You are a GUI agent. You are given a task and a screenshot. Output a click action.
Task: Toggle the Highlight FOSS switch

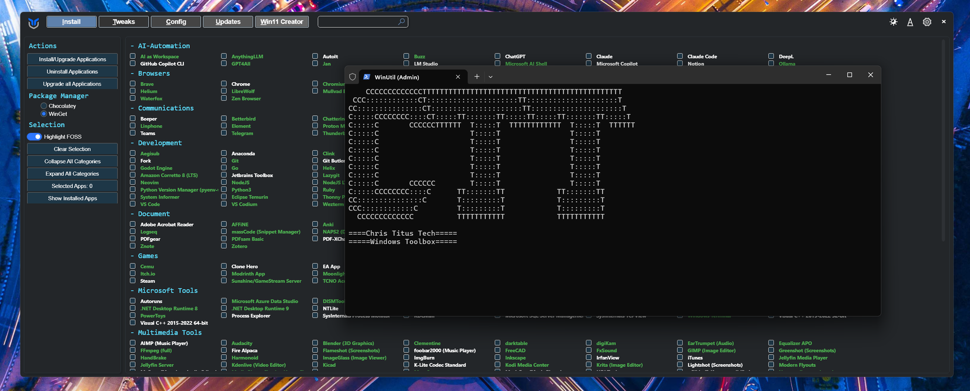[35, 137]
